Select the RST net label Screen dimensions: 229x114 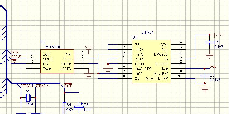click(68, 86)
